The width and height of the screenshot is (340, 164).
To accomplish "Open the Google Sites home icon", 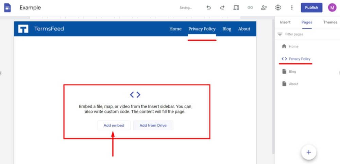I will click(x=7, y=8).
